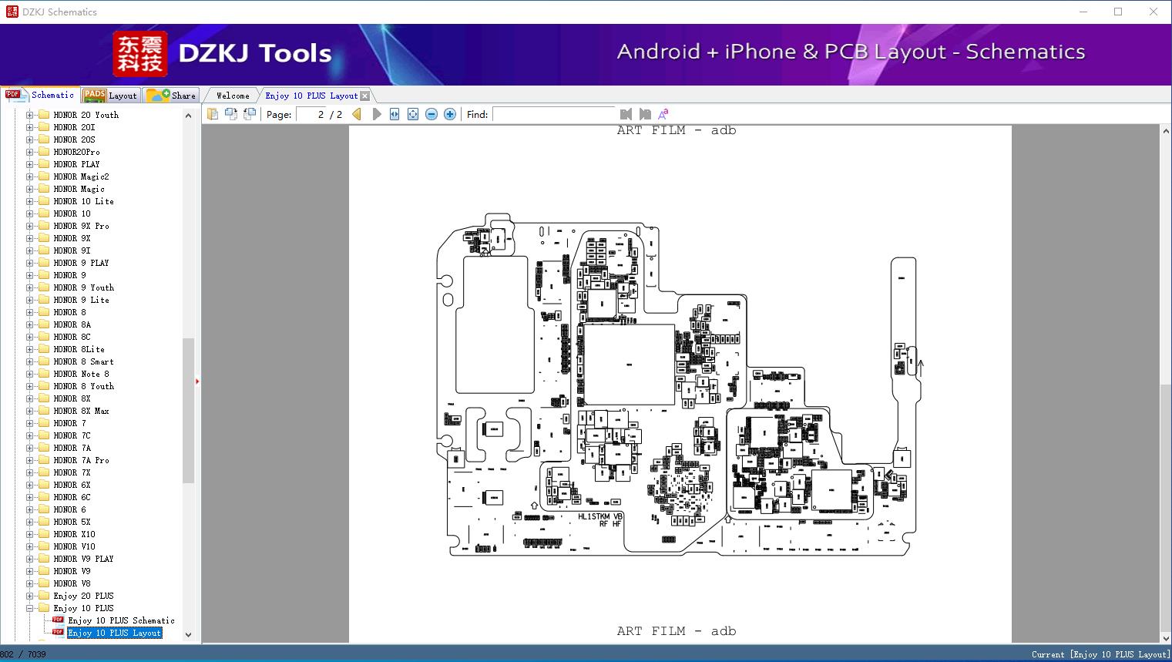Zoom in on the PCB layout

[x=450, y=114]
